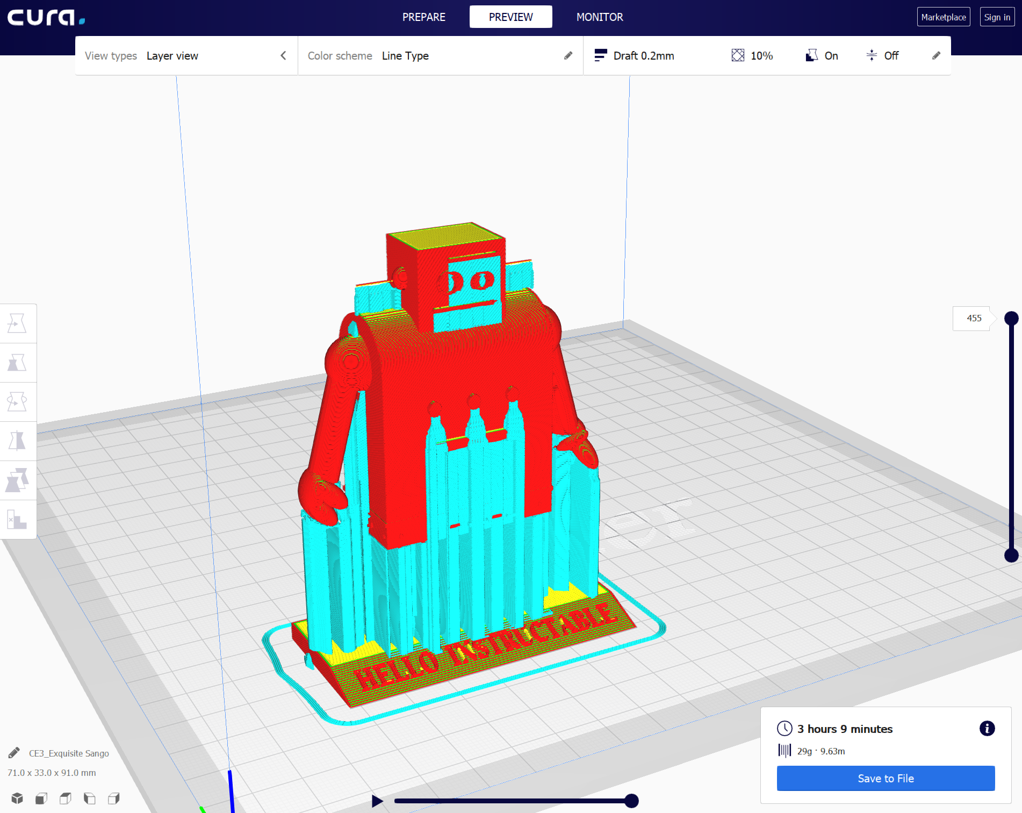Click the Cura logo

(46, 17)
